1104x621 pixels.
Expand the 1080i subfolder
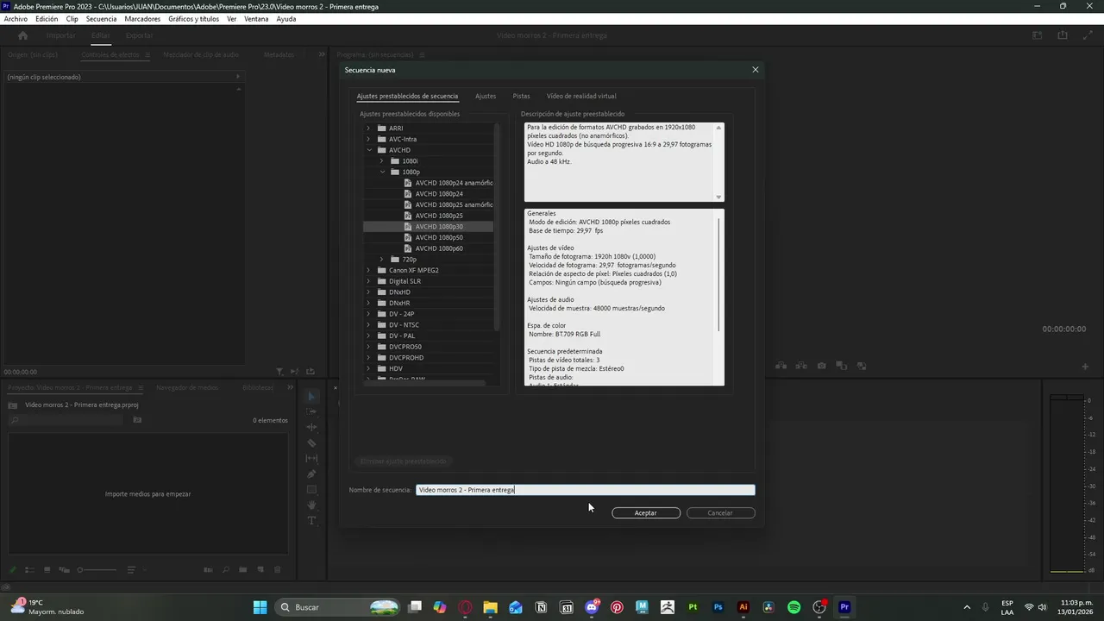coord(381,161)
